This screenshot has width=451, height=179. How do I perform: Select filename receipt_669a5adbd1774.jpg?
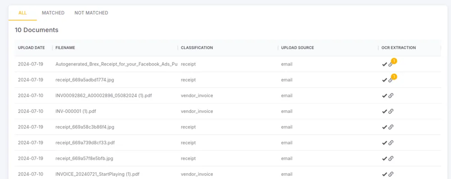coord(85,80)
